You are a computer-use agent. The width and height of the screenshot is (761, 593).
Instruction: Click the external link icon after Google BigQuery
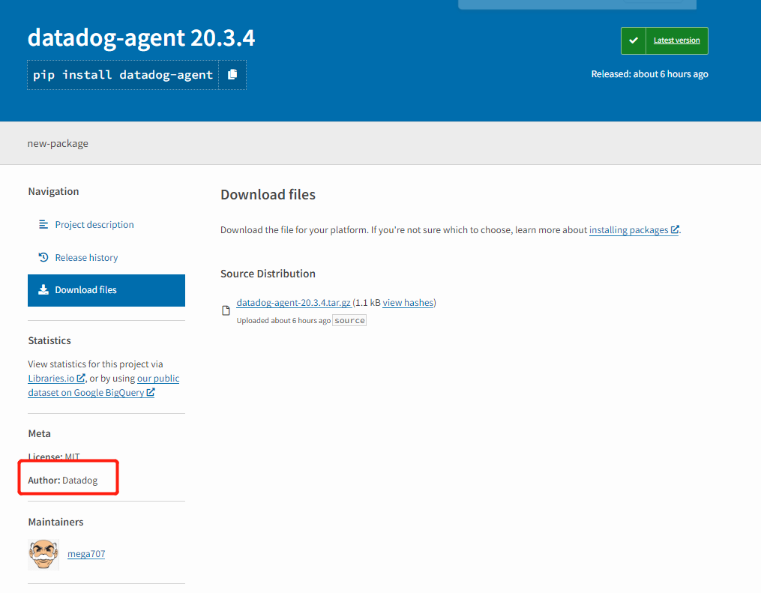(151, 392)
